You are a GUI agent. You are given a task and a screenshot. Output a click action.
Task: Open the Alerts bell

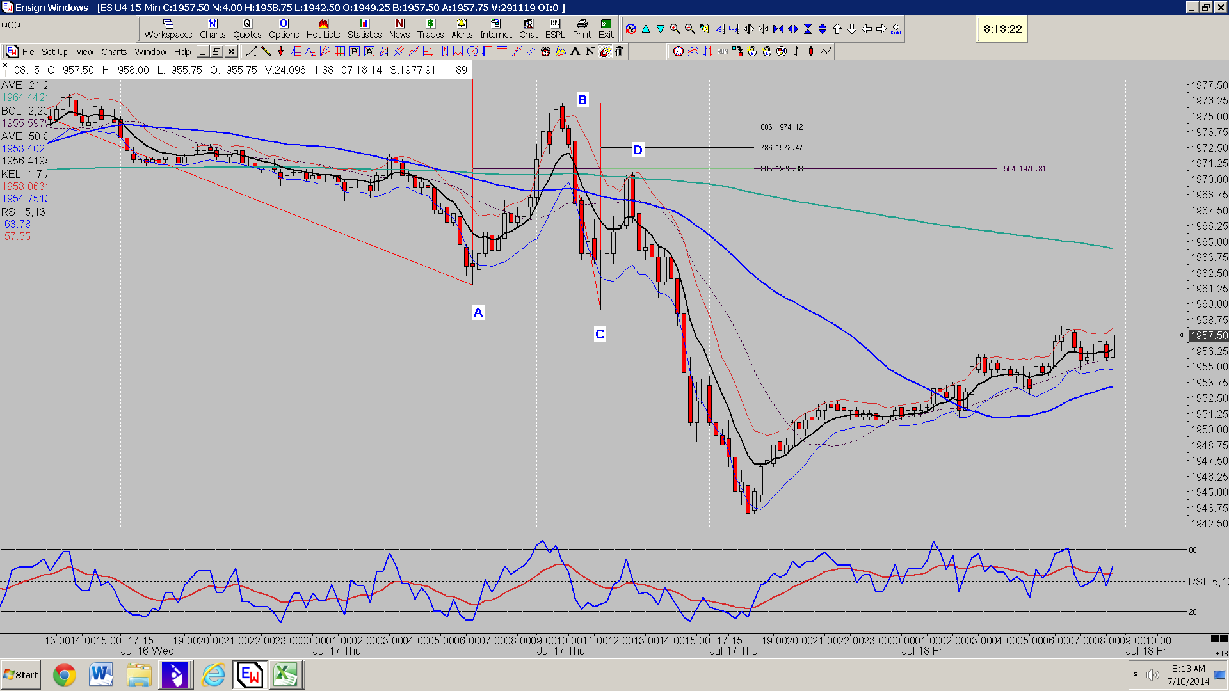[x=462, y=29]
